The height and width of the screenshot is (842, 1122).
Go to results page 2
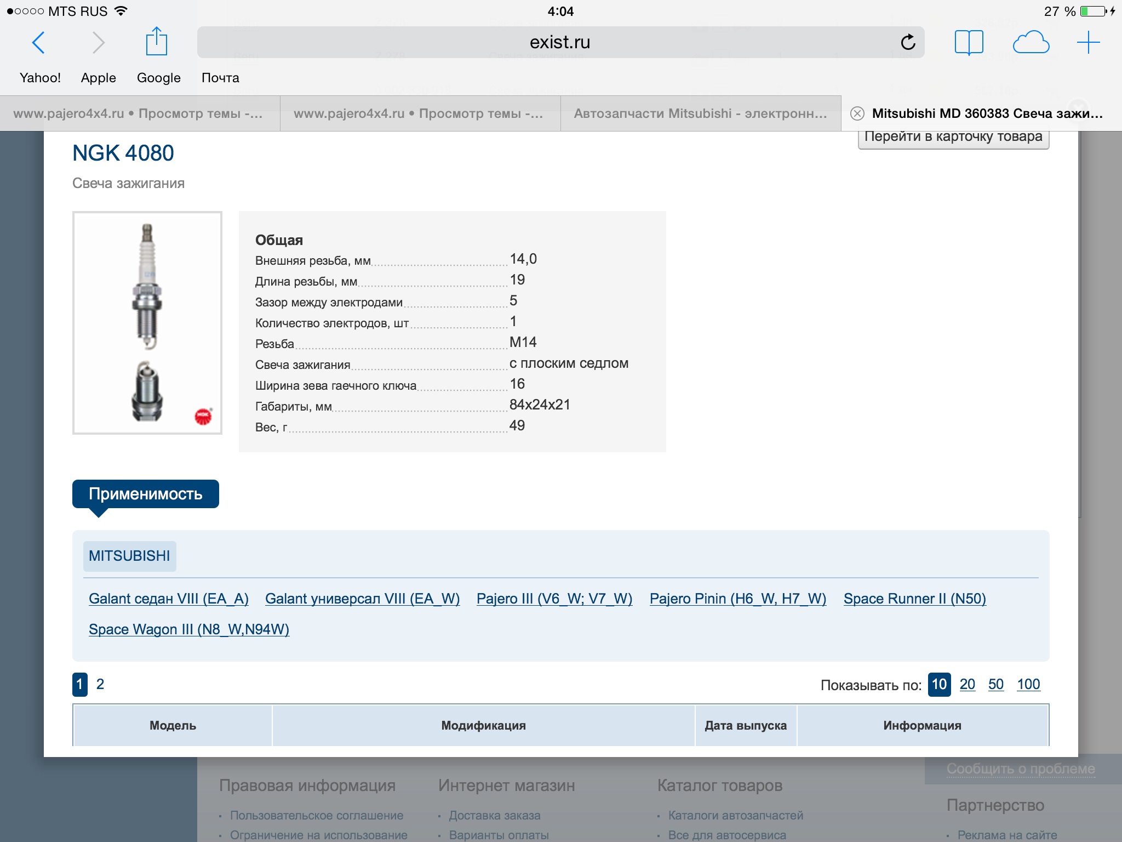click(100, 684)
